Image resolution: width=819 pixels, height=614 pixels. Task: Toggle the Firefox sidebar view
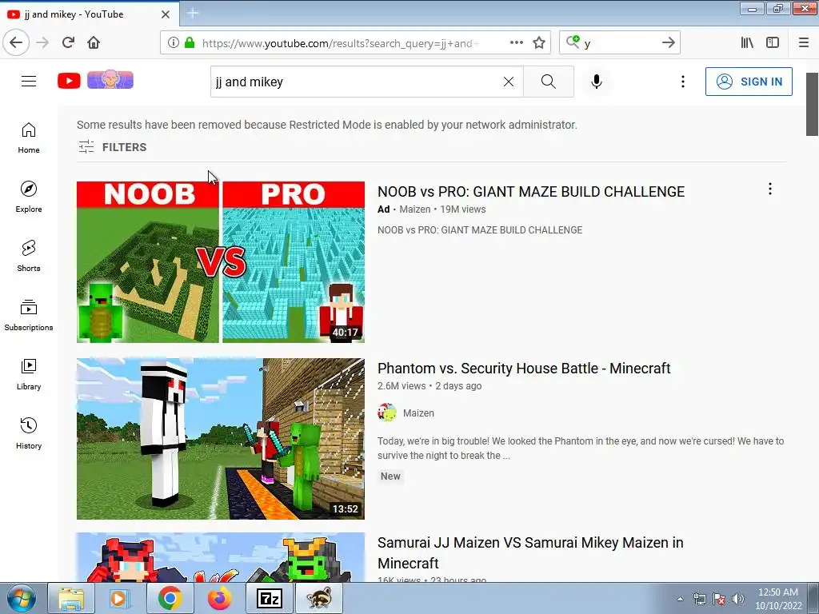(773, 43)
